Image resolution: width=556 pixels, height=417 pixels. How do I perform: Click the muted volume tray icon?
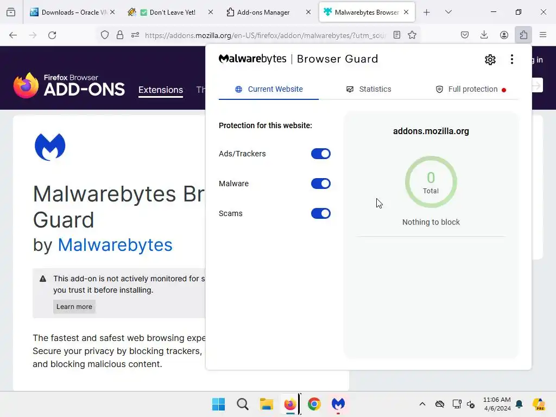coord(471,404)
